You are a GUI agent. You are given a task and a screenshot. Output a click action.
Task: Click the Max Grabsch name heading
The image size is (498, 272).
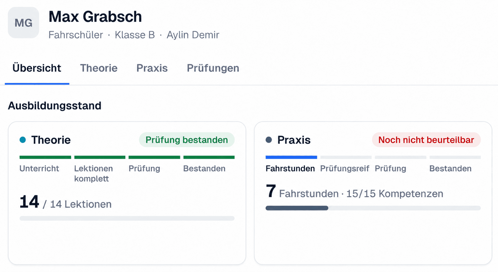[95, 17]
